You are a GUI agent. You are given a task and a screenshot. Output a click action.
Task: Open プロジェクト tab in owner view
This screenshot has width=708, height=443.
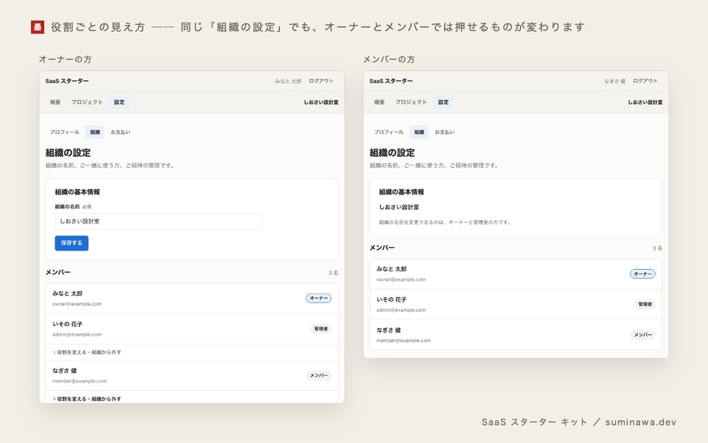tap(86, 102)
